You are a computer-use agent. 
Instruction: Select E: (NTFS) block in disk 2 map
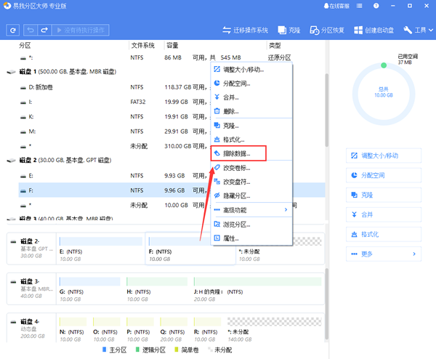click(x=101, y=249)
